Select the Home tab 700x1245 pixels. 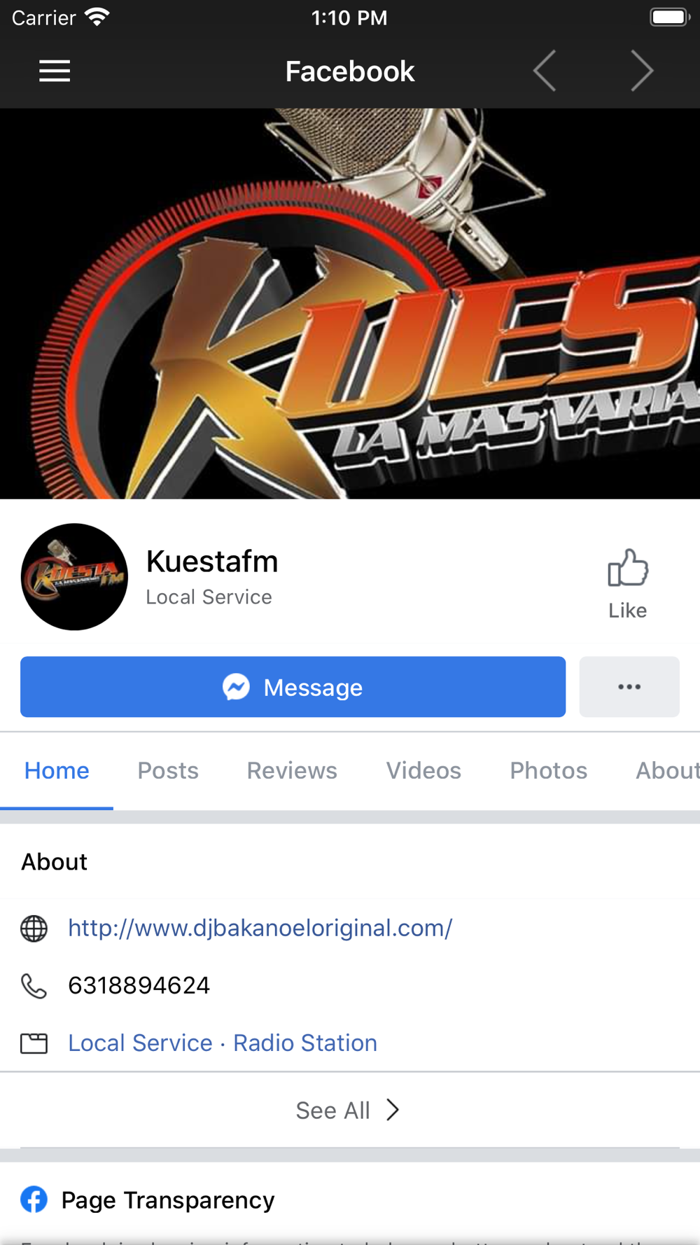click(57, 770)
